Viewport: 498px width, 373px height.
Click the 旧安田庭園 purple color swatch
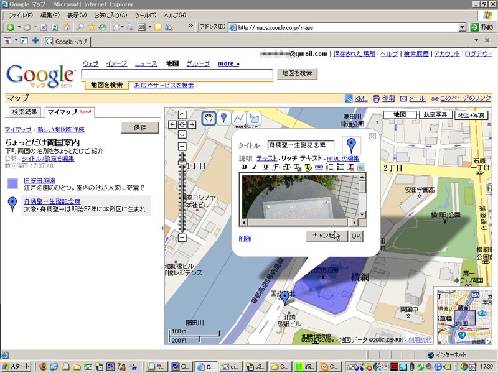pos(12,183)
